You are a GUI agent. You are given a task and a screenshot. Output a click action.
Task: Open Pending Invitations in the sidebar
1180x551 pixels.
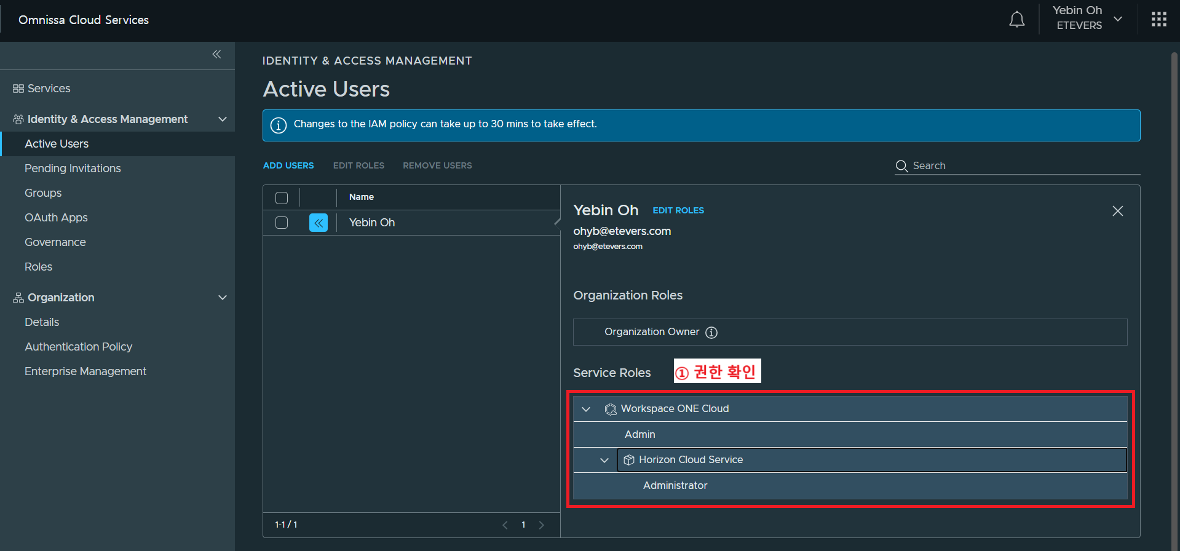click(x=73, y=168)
